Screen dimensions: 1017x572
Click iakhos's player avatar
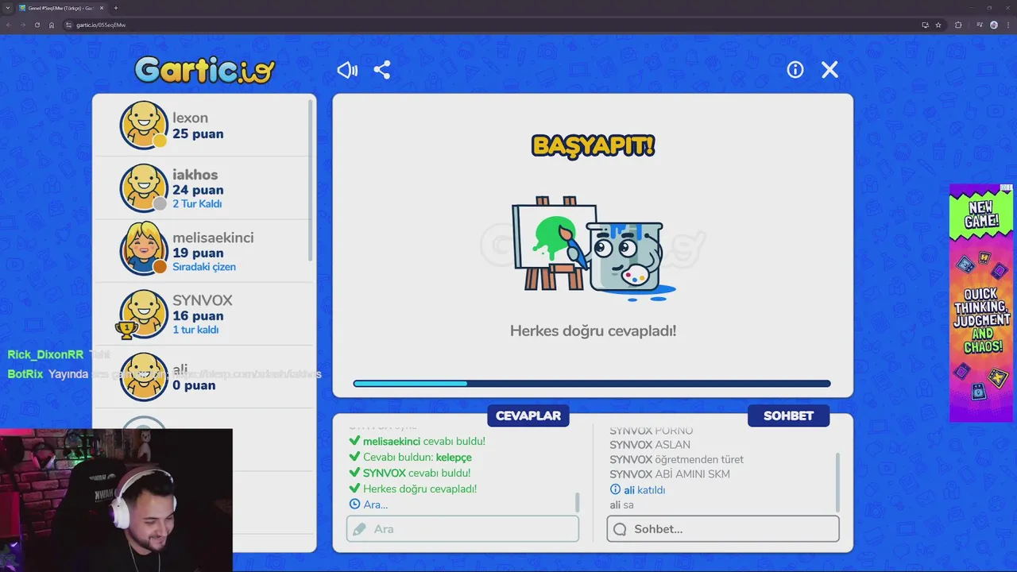[x=144, y=187]
